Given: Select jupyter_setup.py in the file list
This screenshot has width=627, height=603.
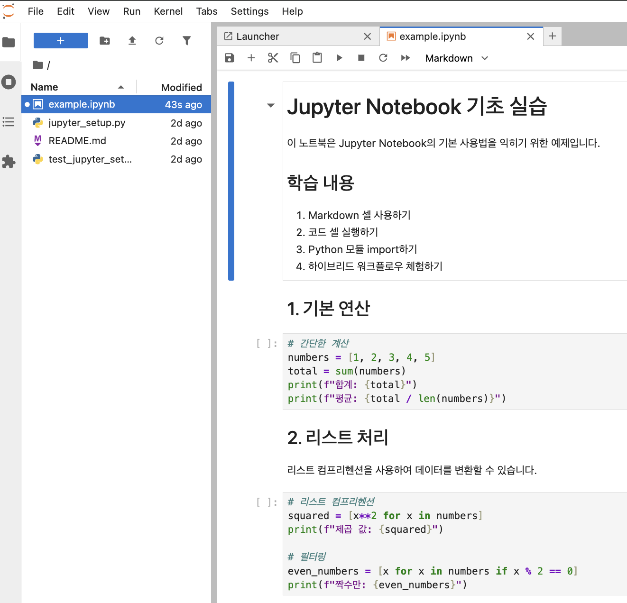Looking at the screenshot, I should pos(116,123).
